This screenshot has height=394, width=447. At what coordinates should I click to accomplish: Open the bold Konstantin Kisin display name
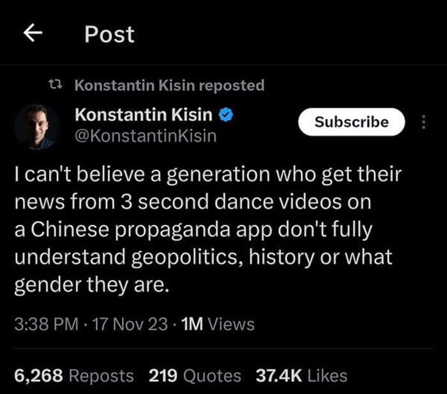(144, 115)
